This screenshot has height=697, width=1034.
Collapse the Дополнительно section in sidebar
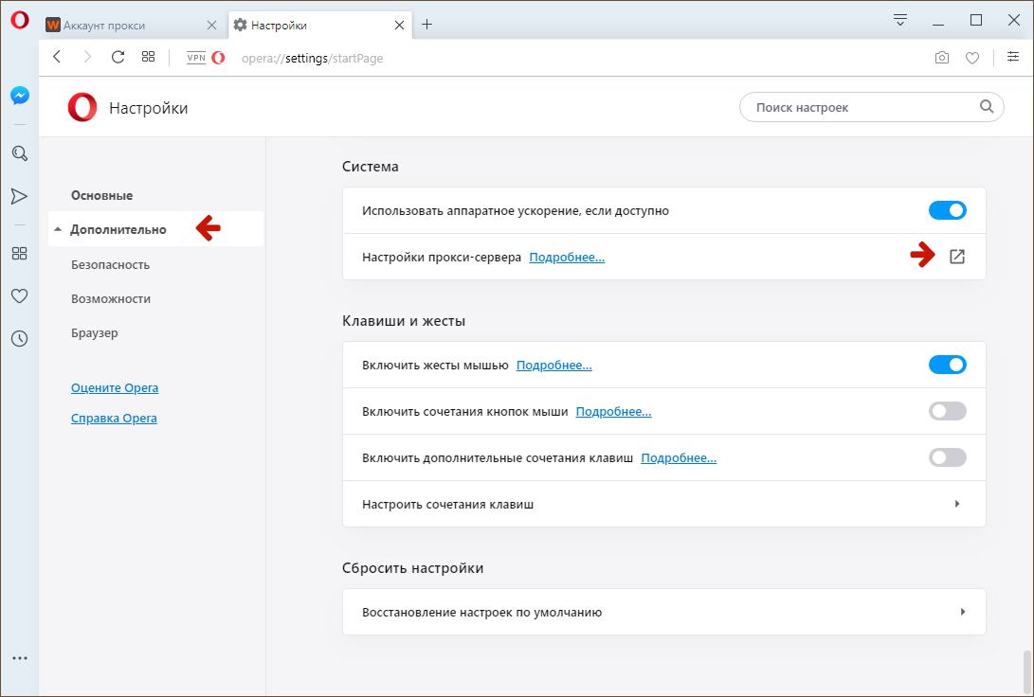[x=118, y=229]
